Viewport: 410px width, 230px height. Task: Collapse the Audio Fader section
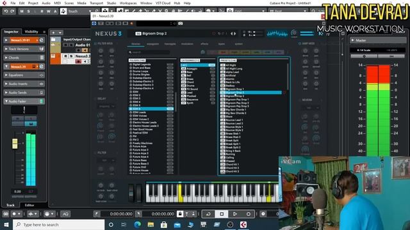click(x=6, y=101)
